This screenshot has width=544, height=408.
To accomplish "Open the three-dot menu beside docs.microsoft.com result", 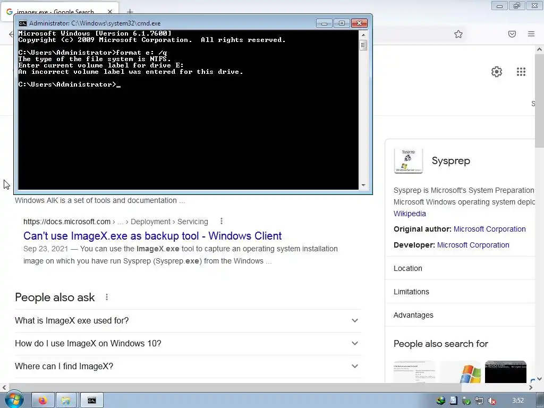I will [x=222, y=222].
